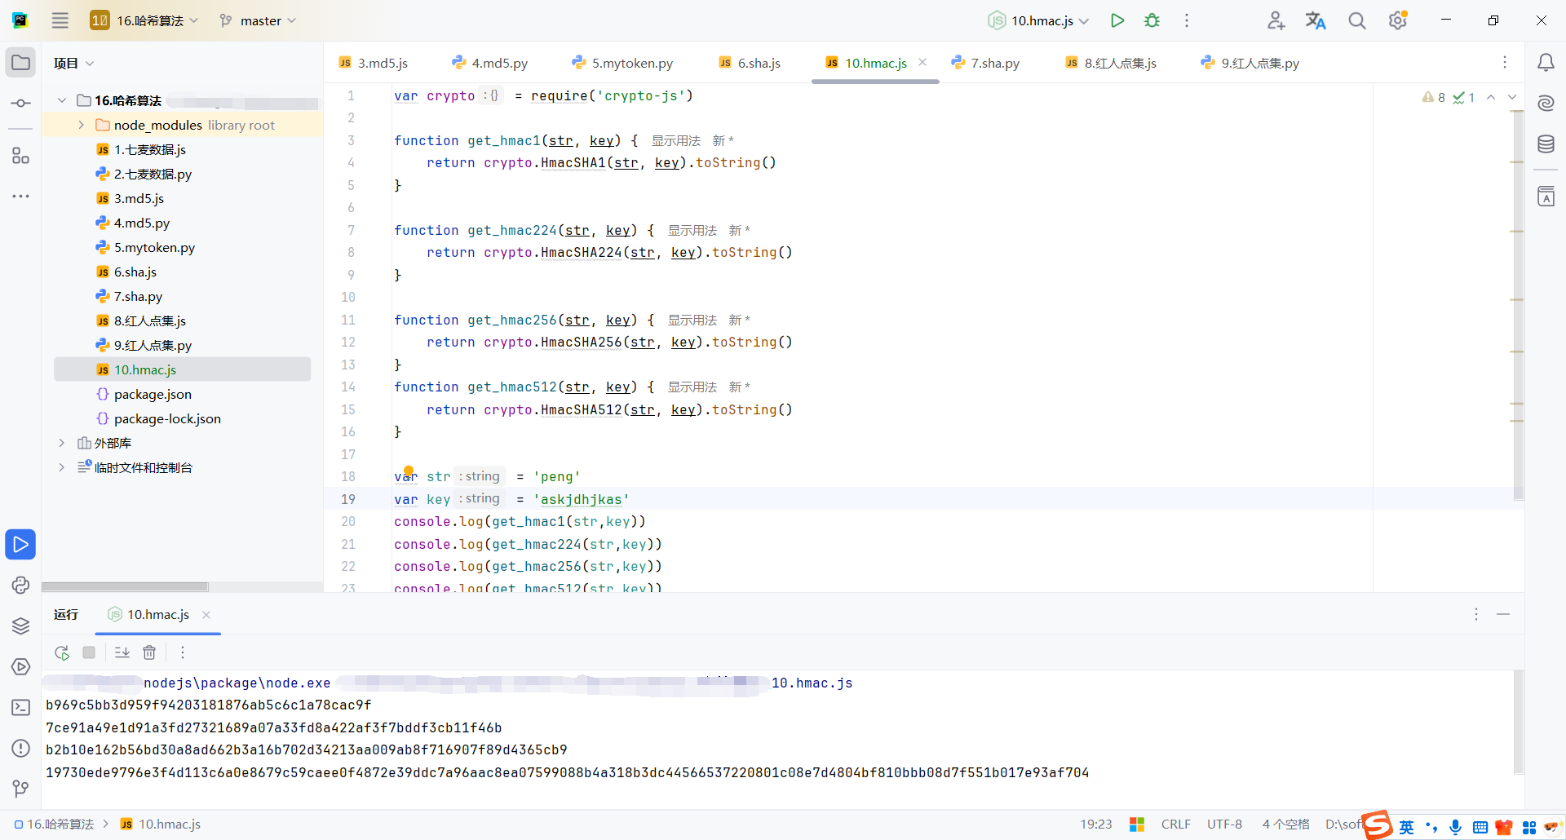Start debugging with the bug icon
Viewport: 1566px width, 840px height.
pyautogui.click(x=1152, y=20)
